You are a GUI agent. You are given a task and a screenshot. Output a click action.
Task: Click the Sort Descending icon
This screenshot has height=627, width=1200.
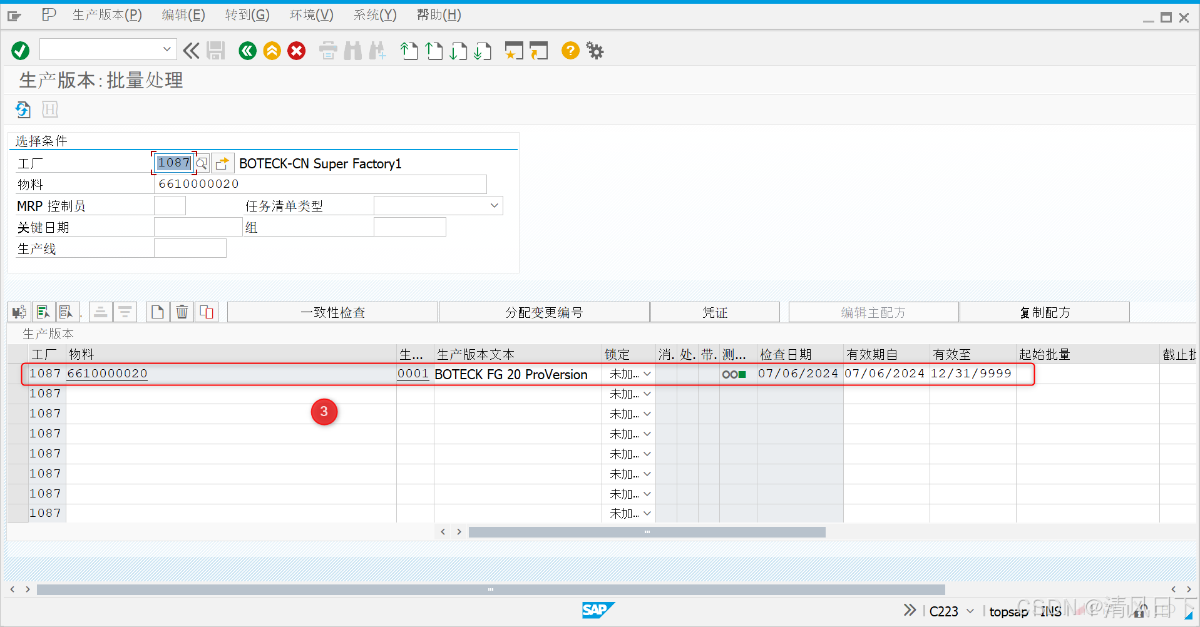pyautogui.click(x=125, y=312)
